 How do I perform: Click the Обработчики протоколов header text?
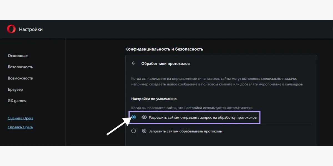pyautogui.click(x=165, y=64)
